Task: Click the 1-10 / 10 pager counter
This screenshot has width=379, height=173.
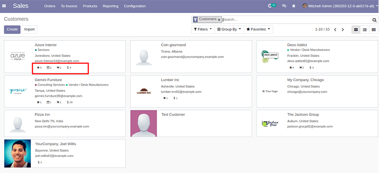Action: coord(322,29)
